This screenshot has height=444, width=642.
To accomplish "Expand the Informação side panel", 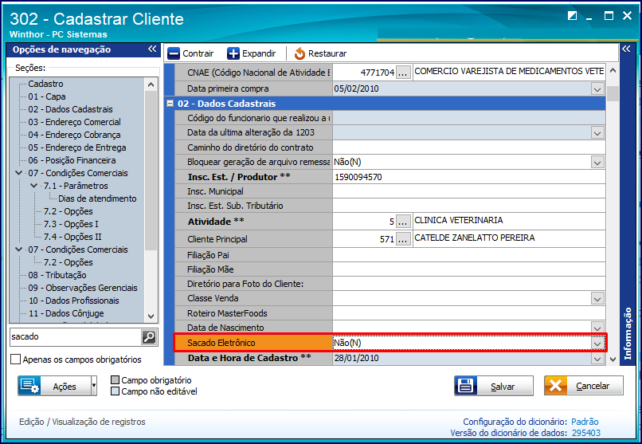I will click(x=626, y=49).
